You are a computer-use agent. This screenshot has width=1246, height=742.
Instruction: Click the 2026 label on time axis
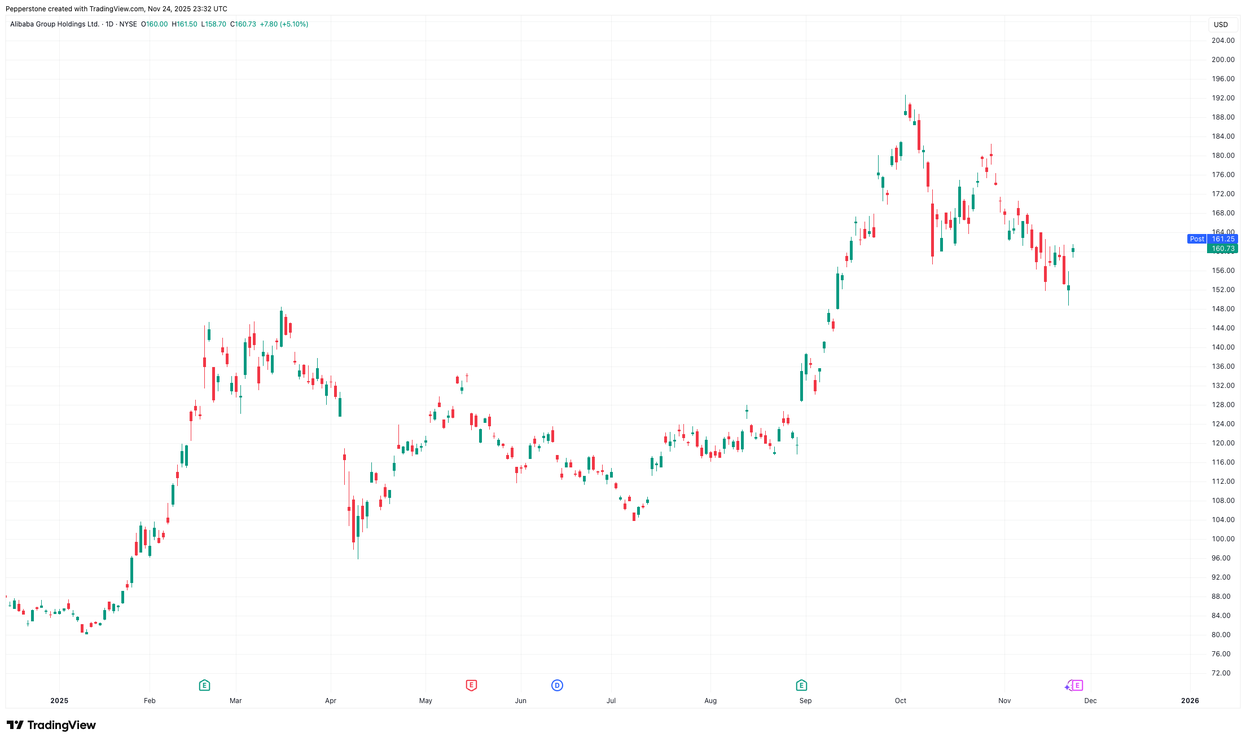click(x=1190, y=701)
